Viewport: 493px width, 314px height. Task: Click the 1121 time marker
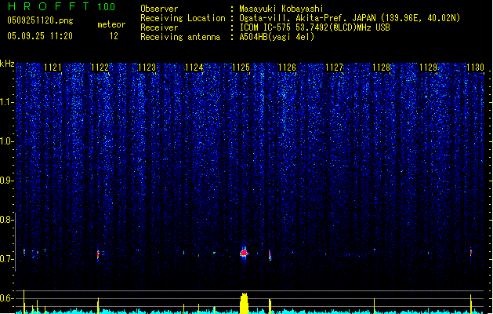point(53,68)
